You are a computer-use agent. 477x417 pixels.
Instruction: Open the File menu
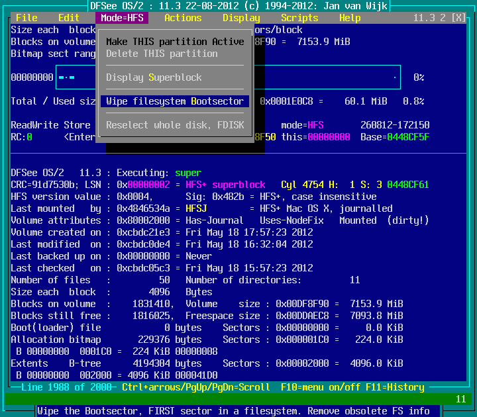[26, 18]
